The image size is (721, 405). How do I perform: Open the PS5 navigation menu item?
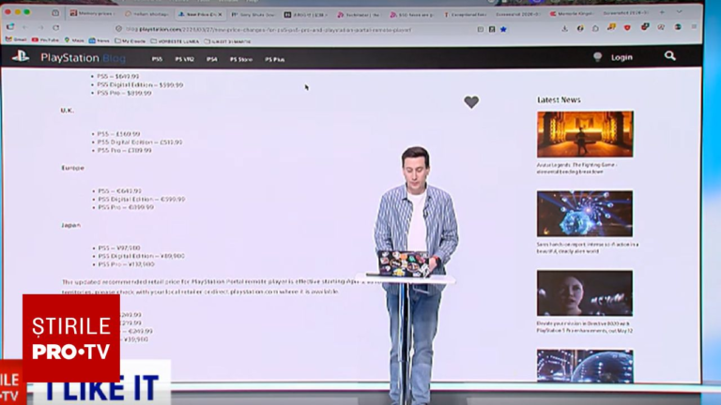pos(157,59)
